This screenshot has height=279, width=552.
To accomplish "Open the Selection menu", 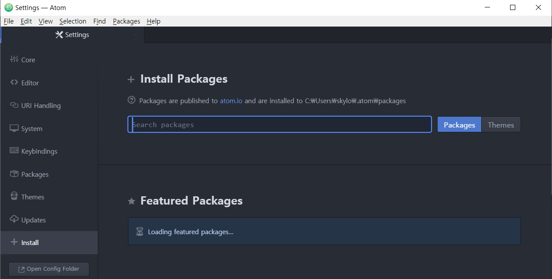I will tap(73, 21).
